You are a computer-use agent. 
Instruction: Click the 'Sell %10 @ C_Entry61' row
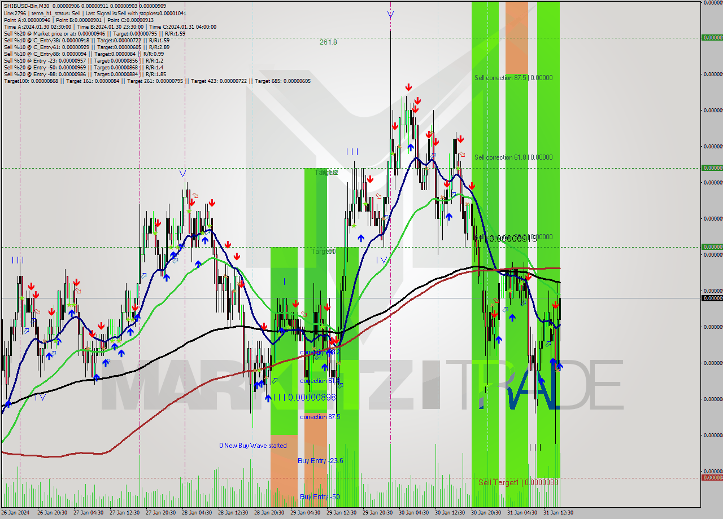pyautogui.click(x=86, y=47)
